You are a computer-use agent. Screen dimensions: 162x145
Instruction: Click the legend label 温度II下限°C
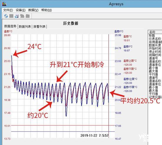coord(130,87)
